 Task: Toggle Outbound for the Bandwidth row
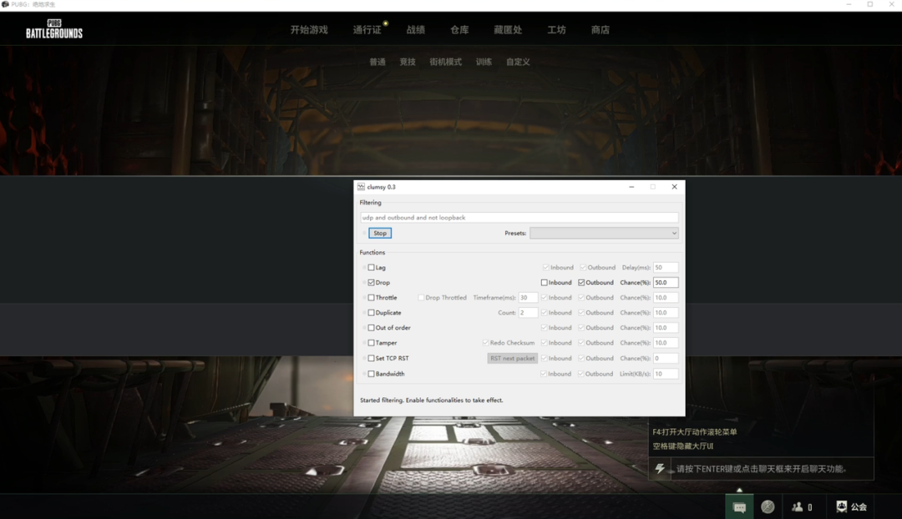click(x=580, y=374)
